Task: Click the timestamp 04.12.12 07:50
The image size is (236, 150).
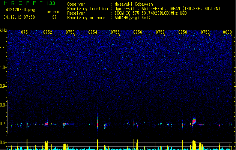Action: click(x=19, y=17)
